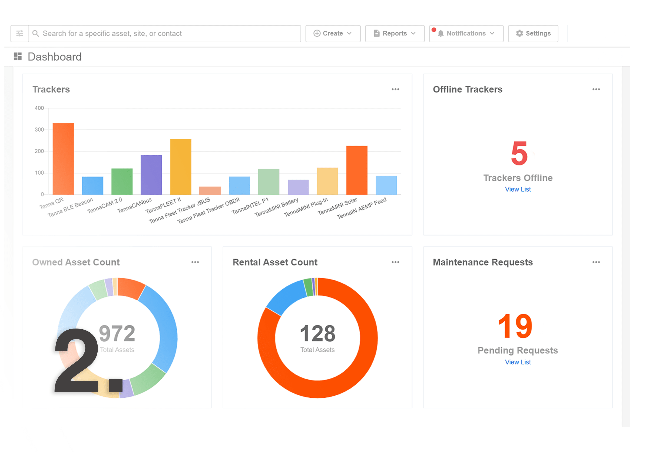Click the TennaMINI Solar orange bar
Screen dimensions: 649x452
click(x=357, y=170)
